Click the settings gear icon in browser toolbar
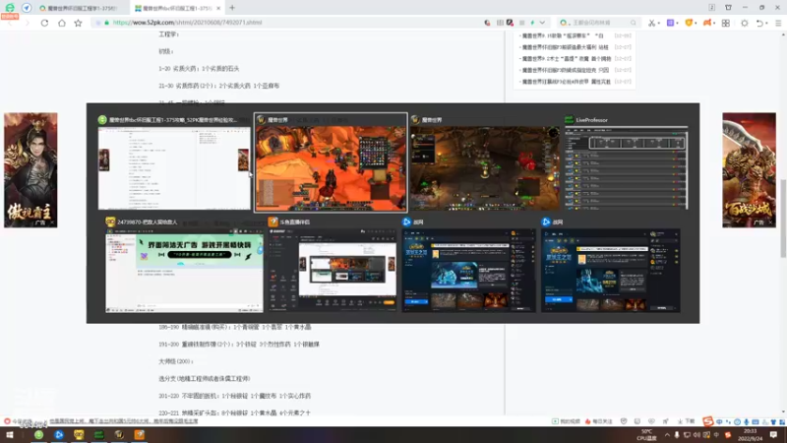 [745, 23]
